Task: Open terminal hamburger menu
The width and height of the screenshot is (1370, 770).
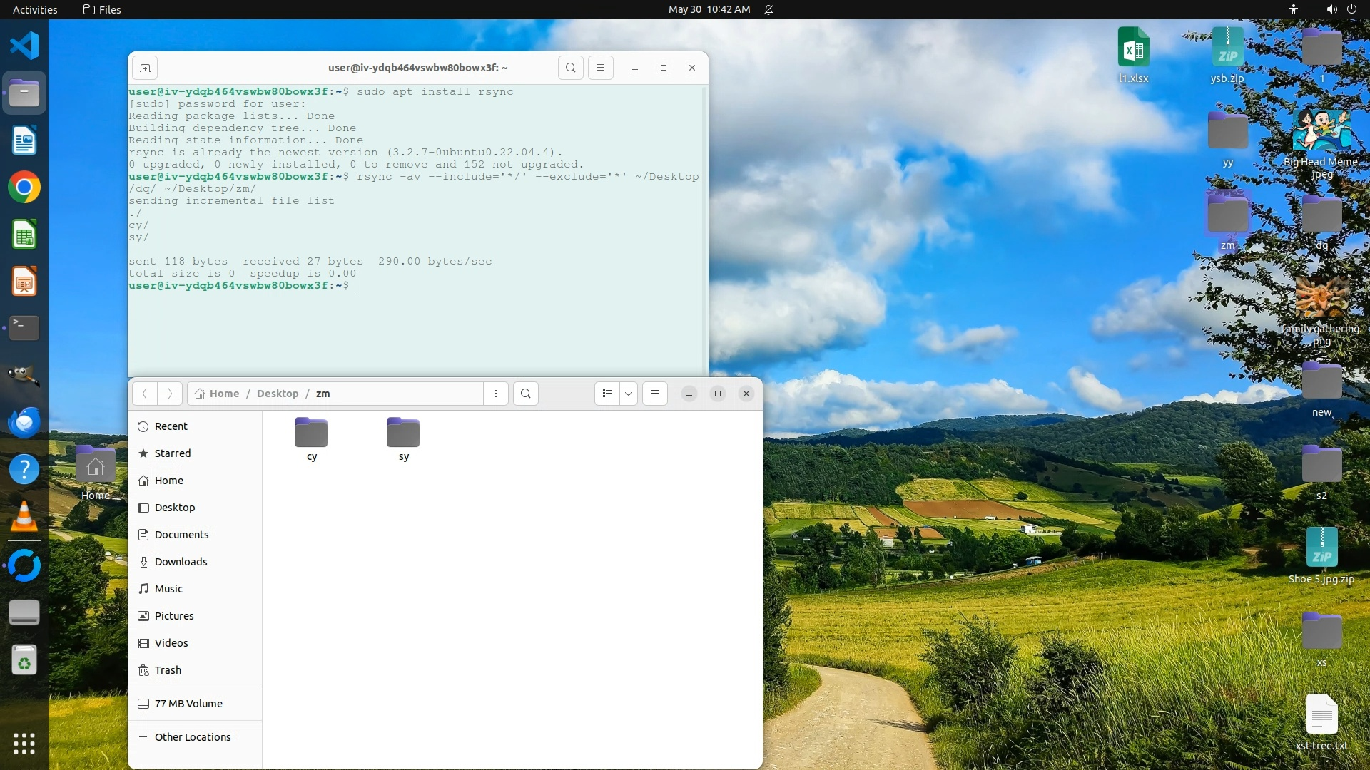Action: 600,68
